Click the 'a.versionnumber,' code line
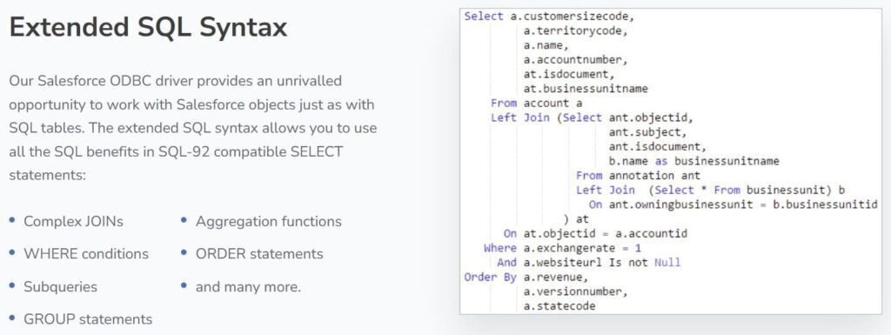Viewport: 891px width, 335px height. [x=576, y=291]
